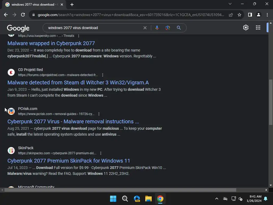
Task: Click the scroll up arrow
Action: click(x=271, y=23)
